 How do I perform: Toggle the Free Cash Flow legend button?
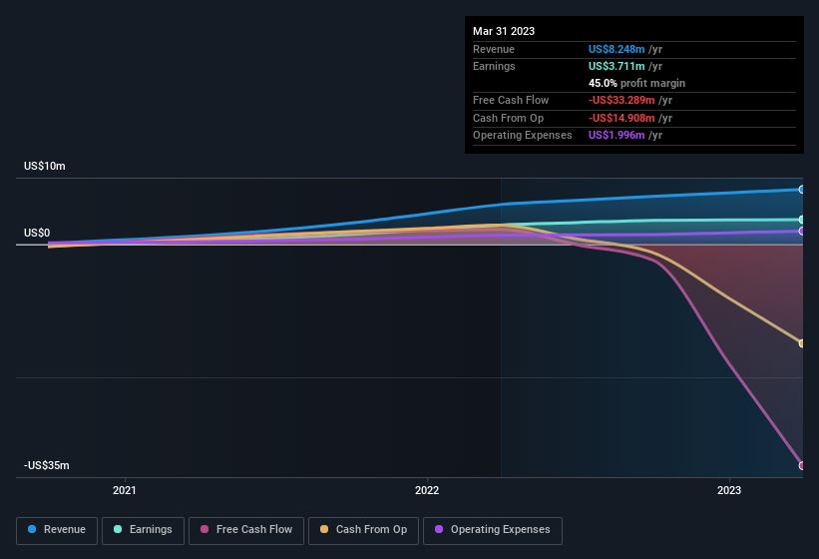246,530
